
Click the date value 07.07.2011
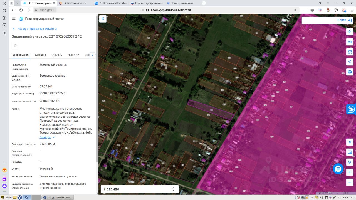point(47,86)
